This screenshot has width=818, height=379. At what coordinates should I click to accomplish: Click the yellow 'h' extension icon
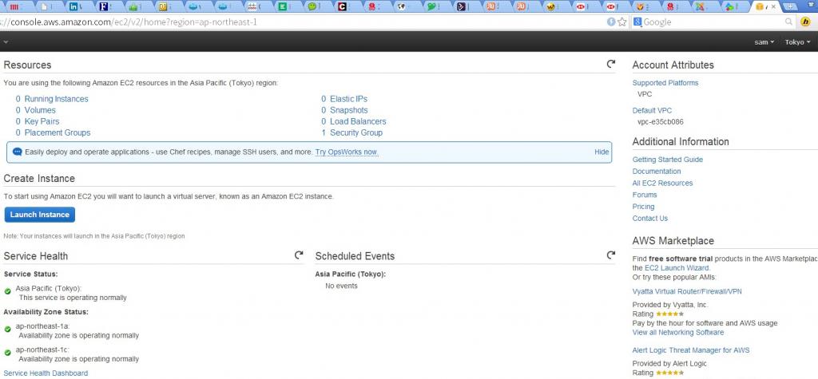point(805,22)
